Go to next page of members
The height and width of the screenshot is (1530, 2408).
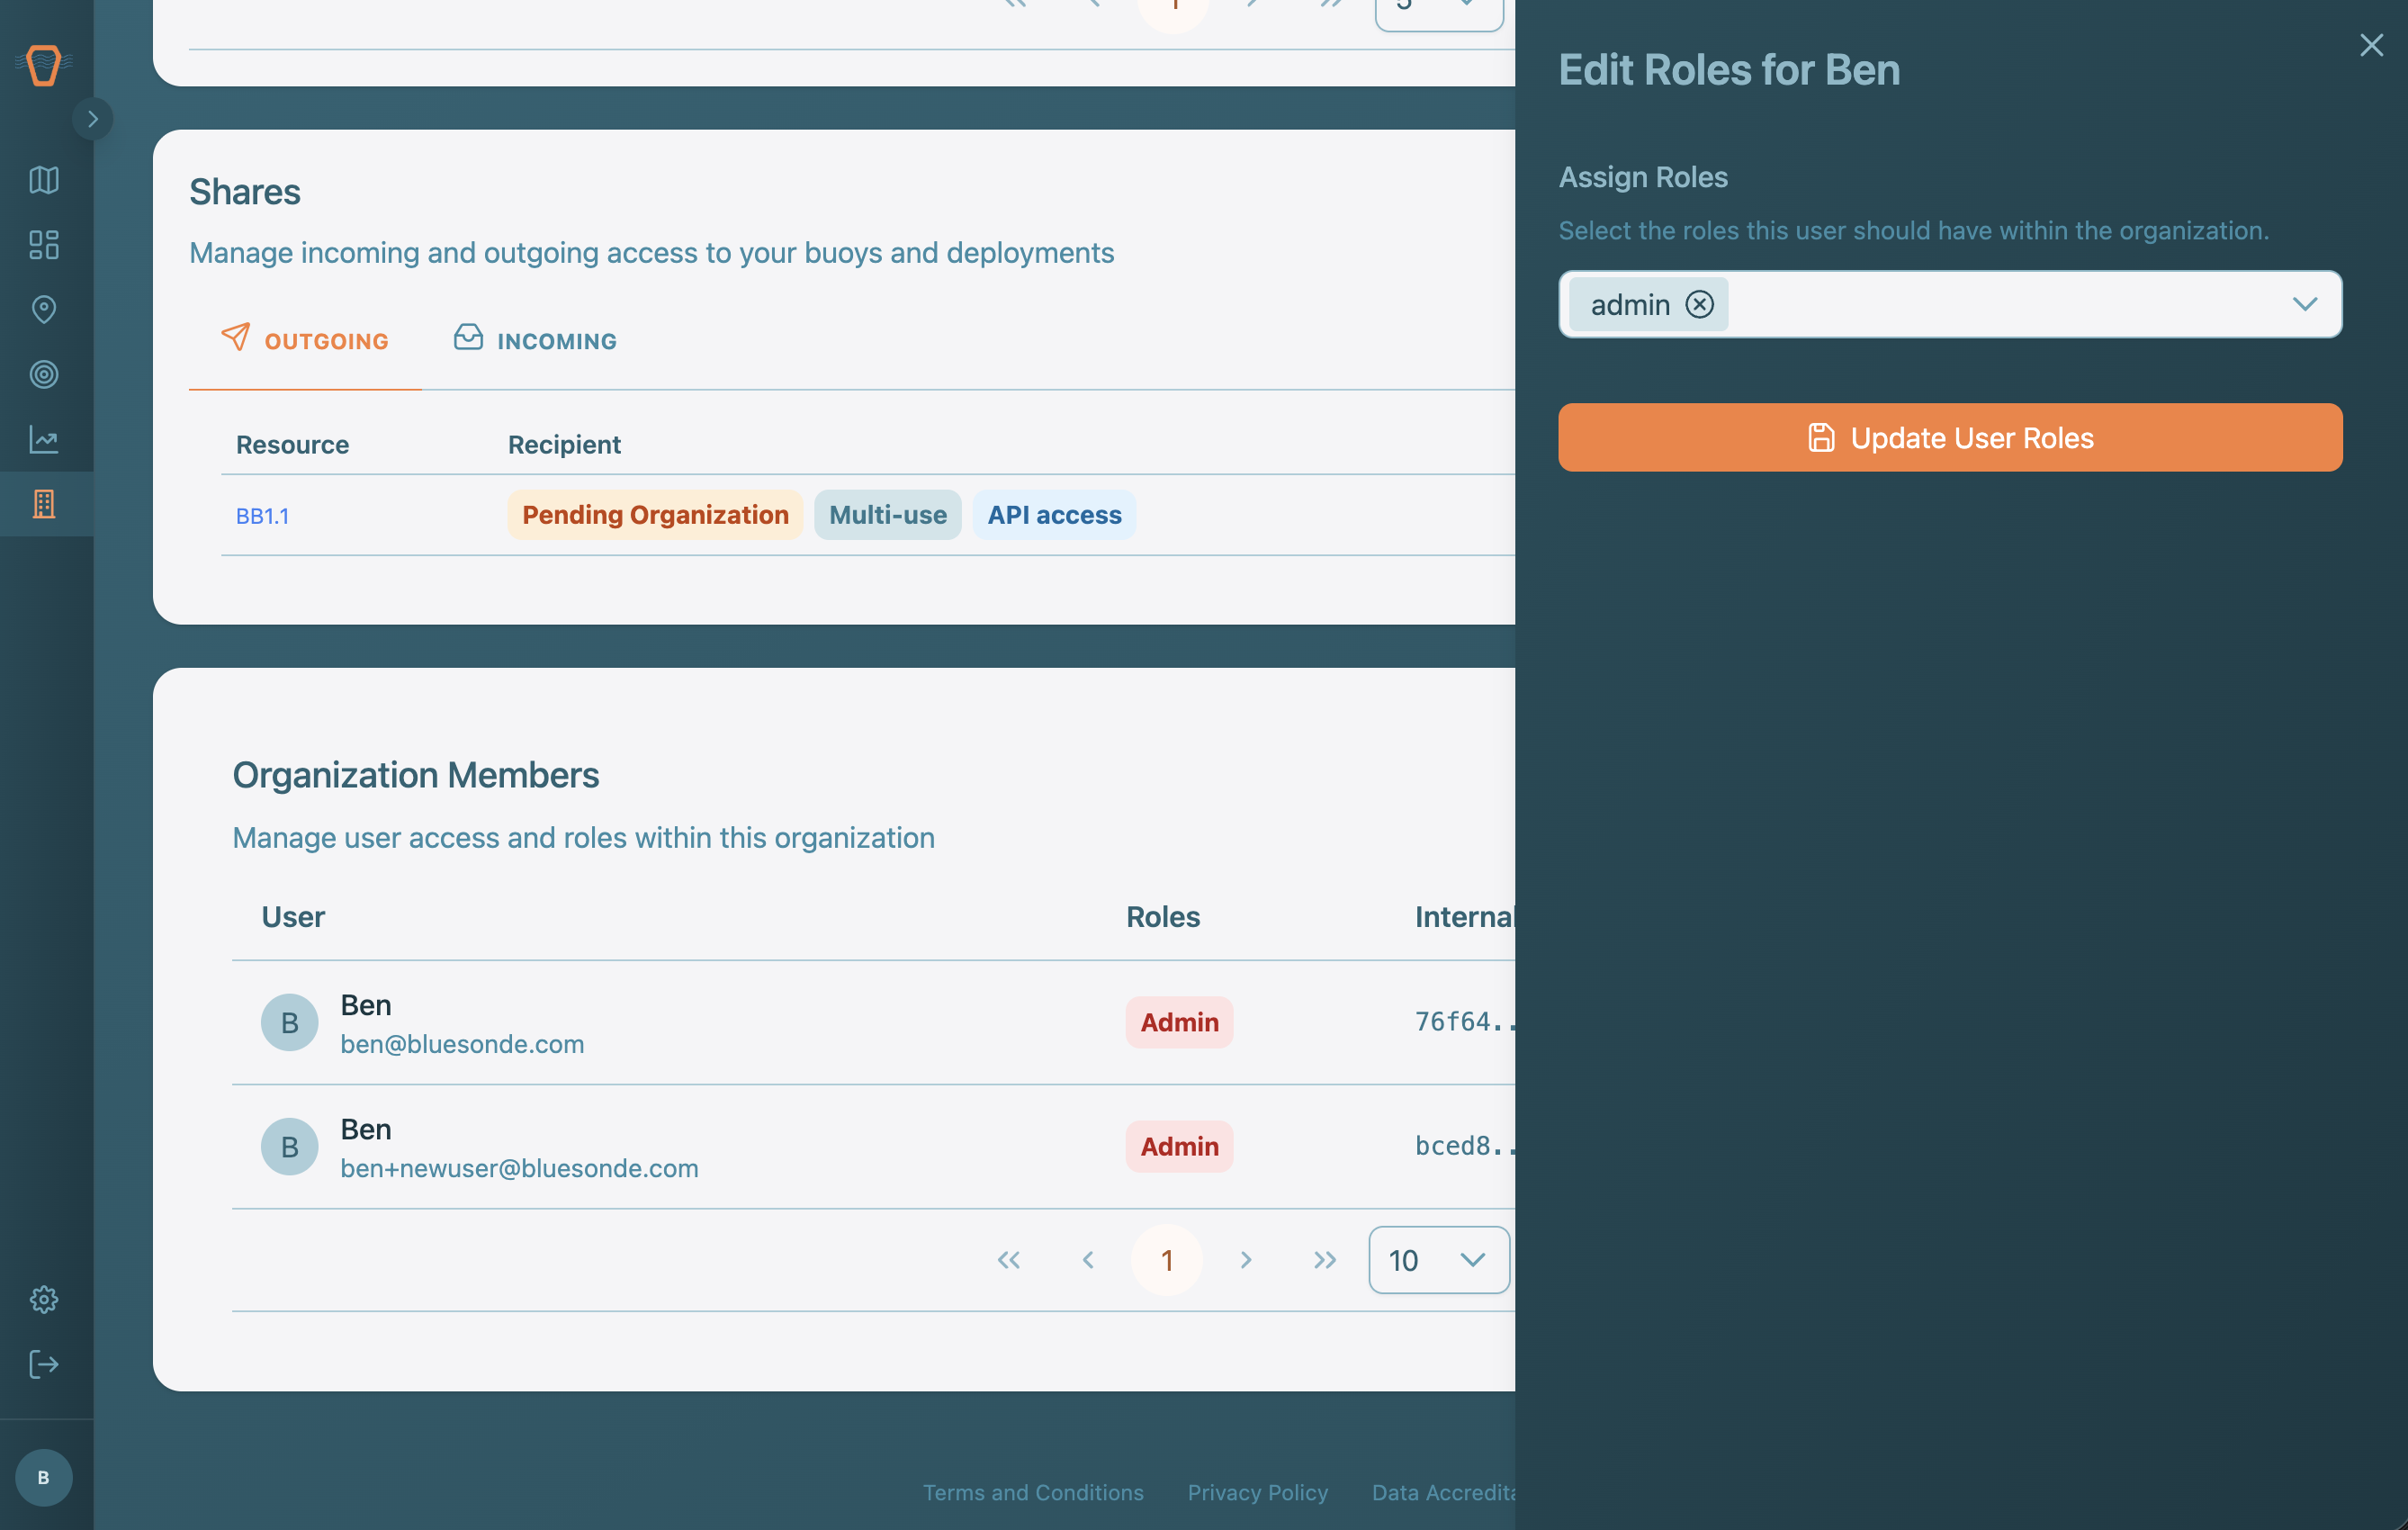click(1245, 1260)
